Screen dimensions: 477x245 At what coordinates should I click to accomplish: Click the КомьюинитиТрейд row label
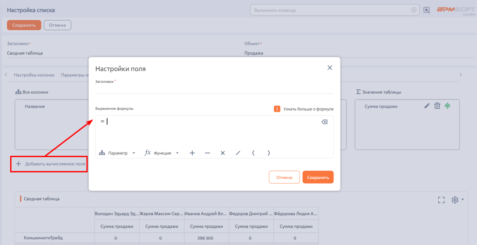click(43, 238)
